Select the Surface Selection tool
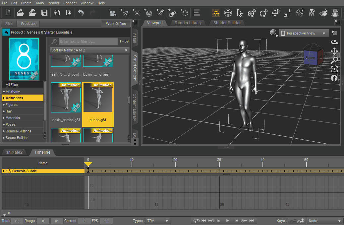 pyautogui.click(x=323, y=13)
